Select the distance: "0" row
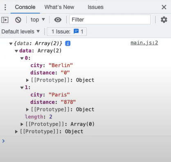The width and height of the screenshot is (171, 162). 50,73
